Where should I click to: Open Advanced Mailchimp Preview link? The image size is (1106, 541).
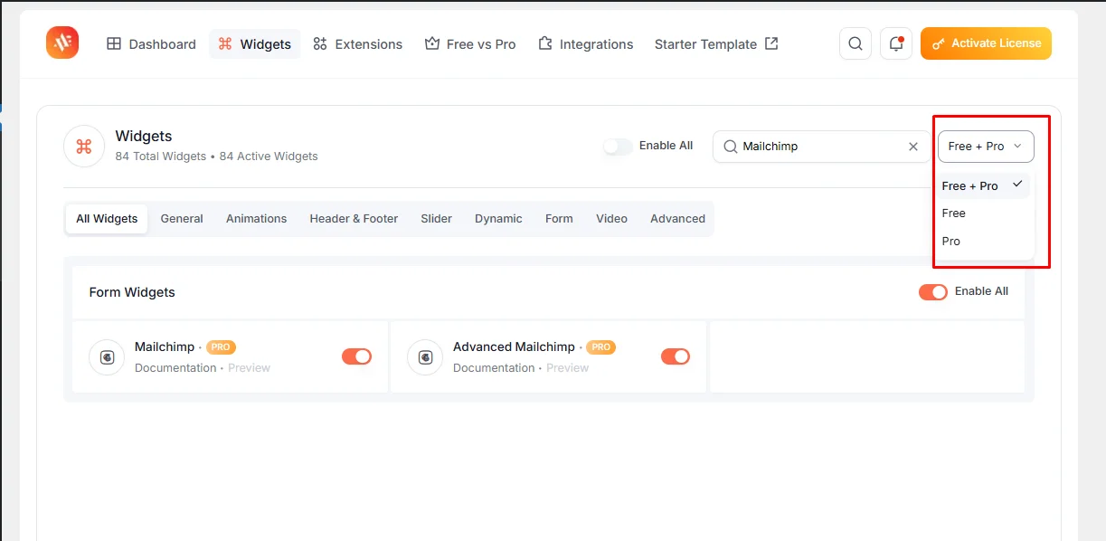point(567,368)
